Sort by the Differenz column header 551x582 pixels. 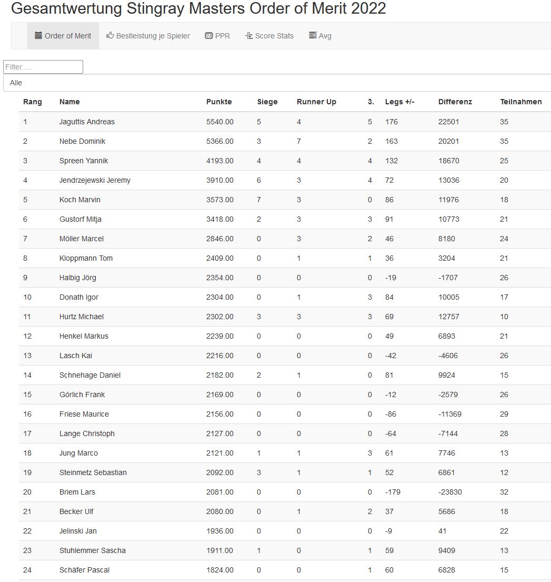pos(455,102)
